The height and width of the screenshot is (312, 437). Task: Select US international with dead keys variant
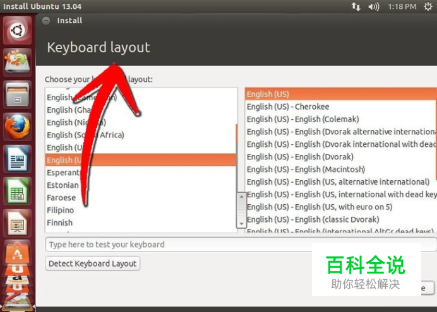coord(341,194)
